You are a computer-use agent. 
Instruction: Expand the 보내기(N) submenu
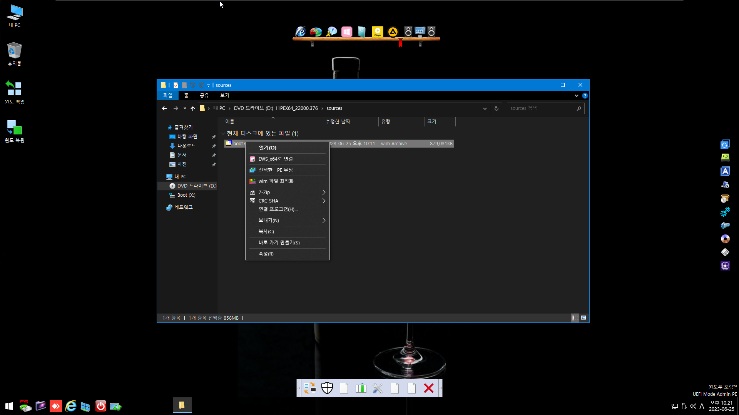coord(288,221)
